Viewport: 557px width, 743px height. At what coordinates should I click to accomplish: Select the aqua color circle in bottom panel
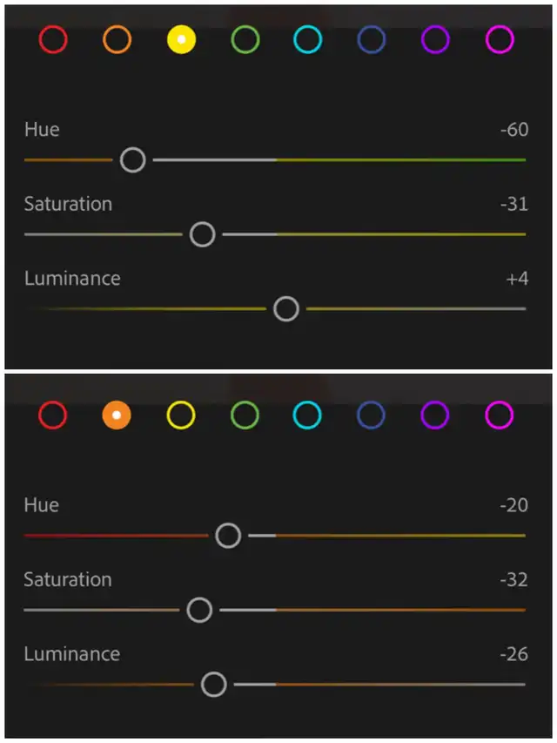click(308, 415)
